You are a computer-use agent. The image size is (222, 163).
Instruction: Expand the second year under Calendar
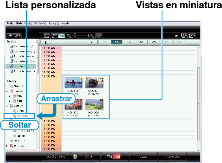(9, 101)
